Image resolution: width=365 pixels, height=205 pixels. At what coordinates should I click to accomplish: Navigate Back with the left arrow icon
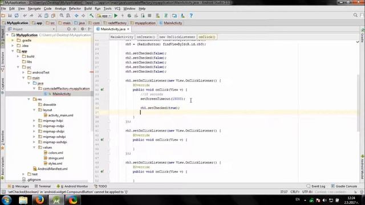coord(76,15)
